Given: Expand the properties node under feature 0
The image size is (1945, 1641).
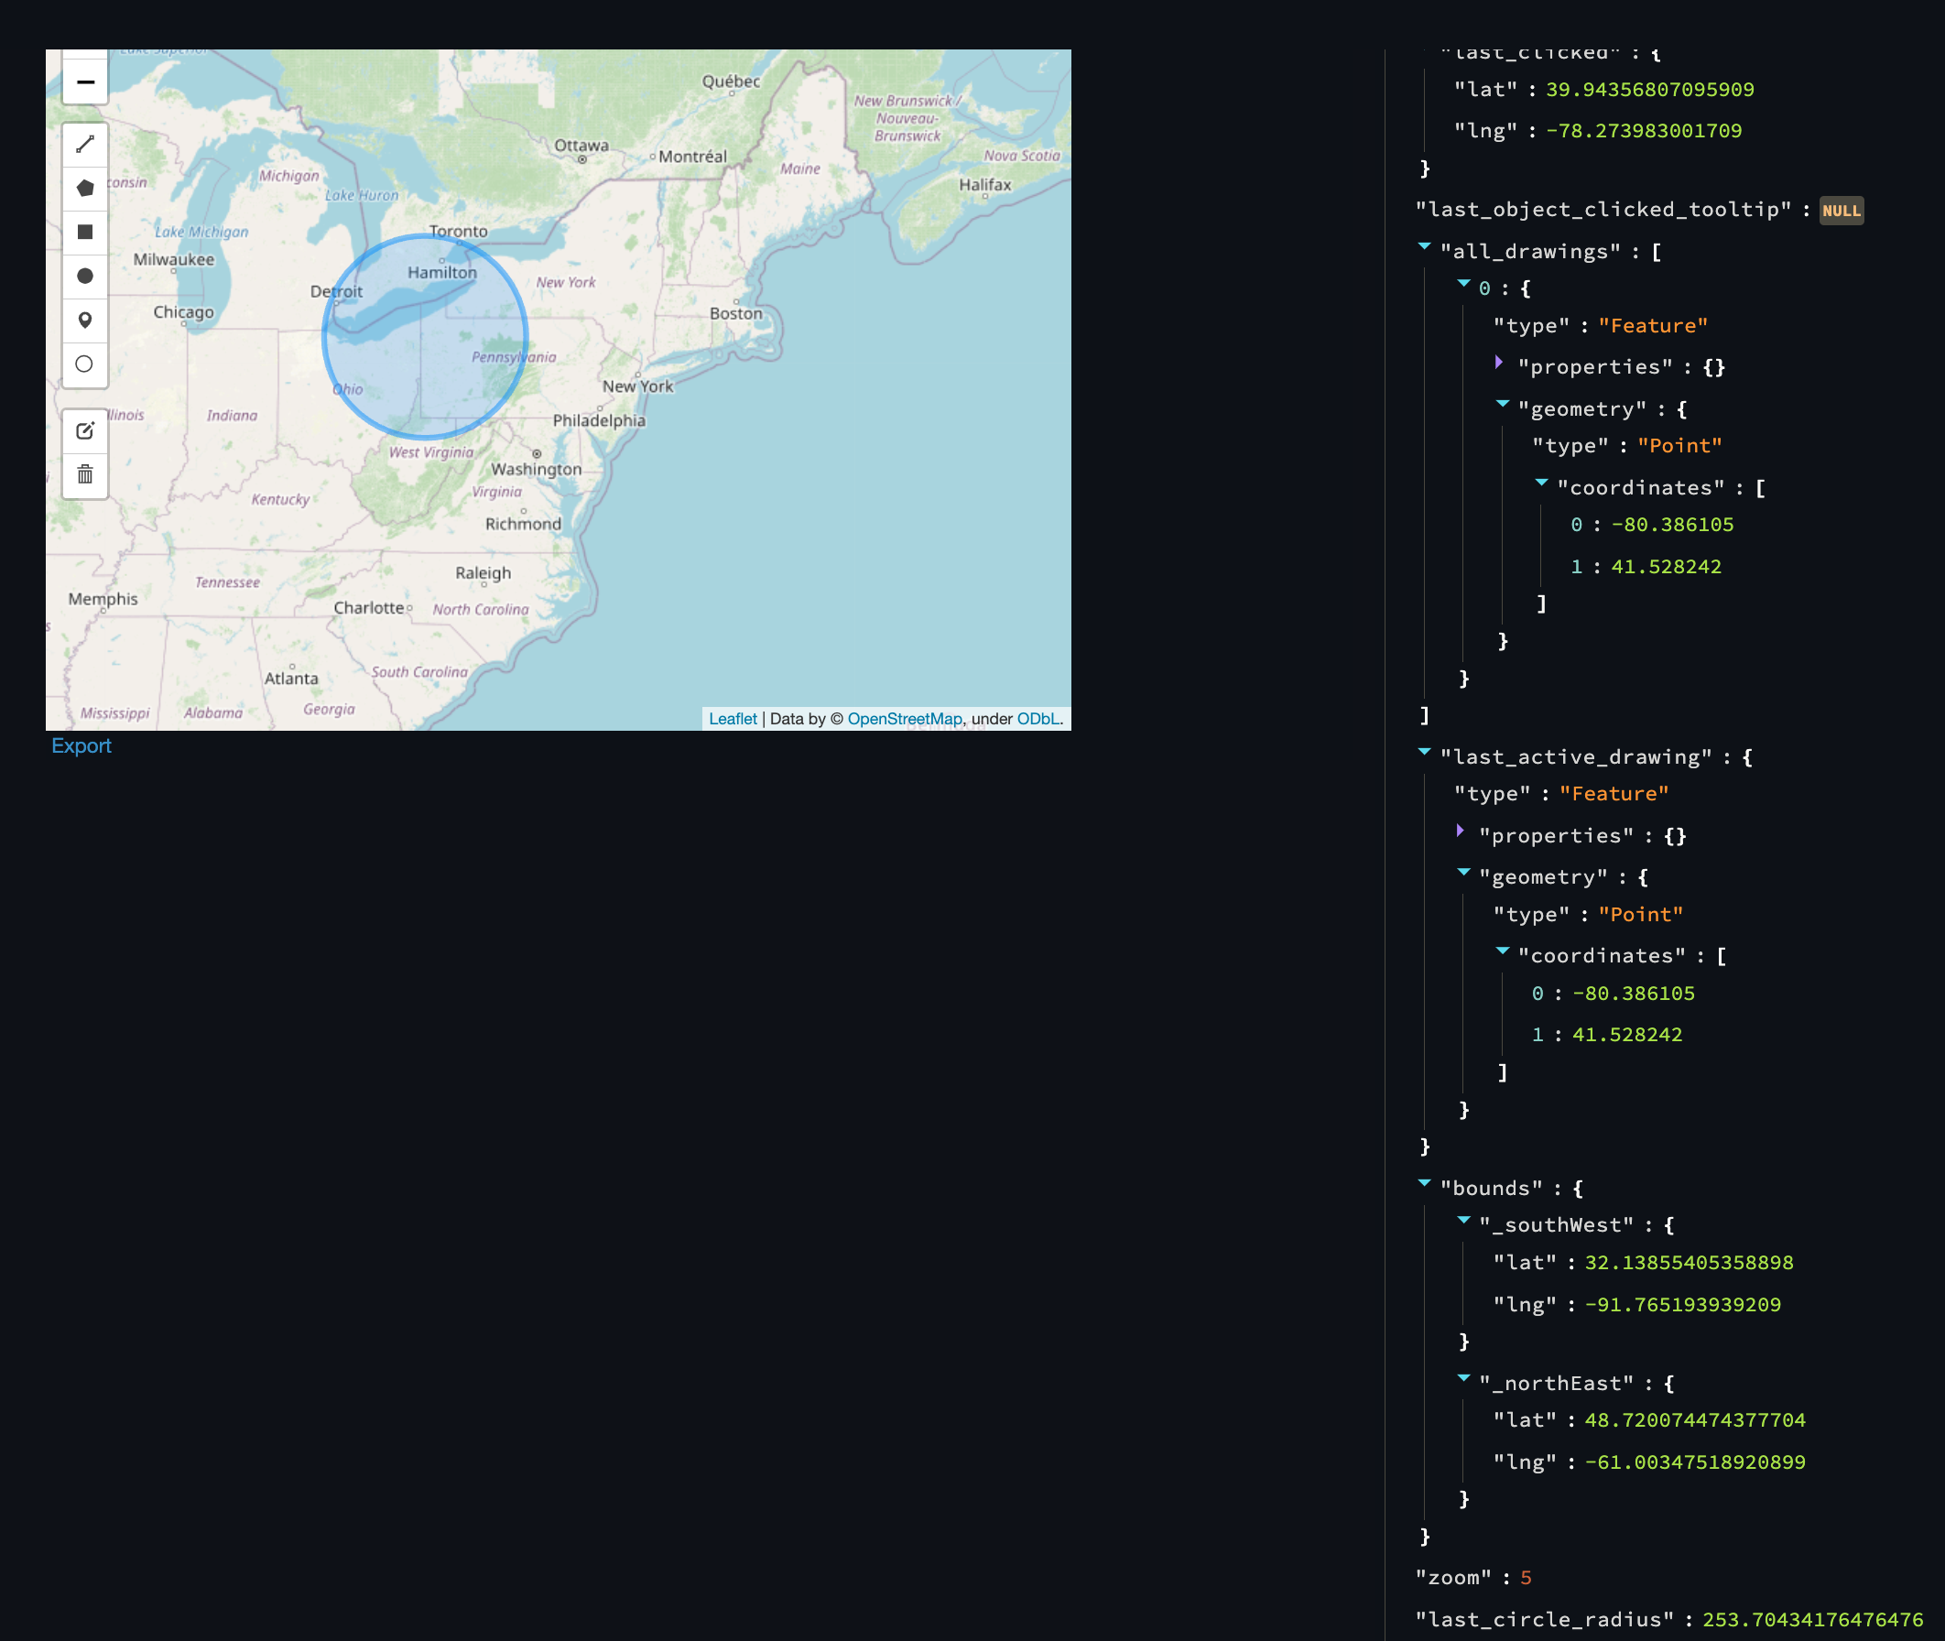Looking at the screenshot, I should point(1499,363).
